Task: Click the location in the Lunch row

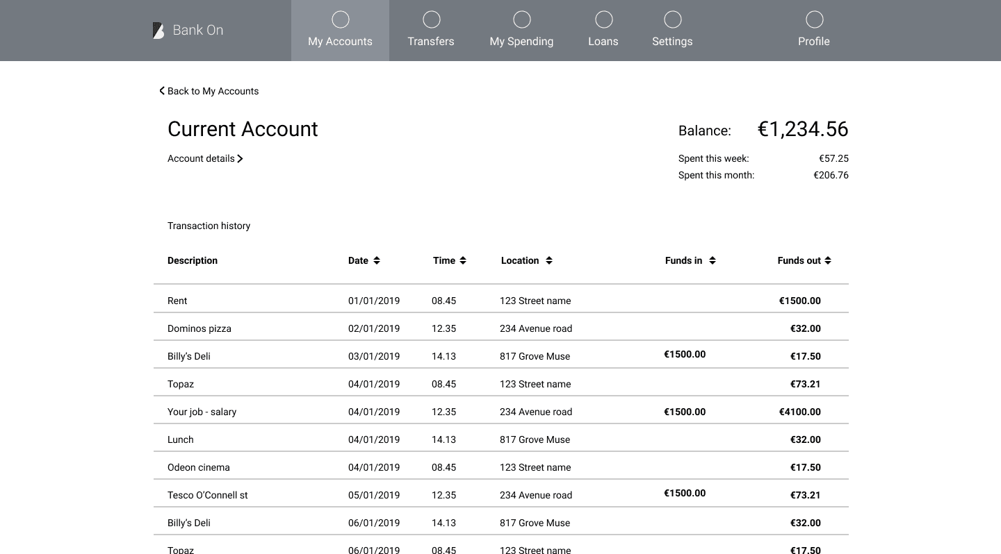Action: click(x=535, y=439)
